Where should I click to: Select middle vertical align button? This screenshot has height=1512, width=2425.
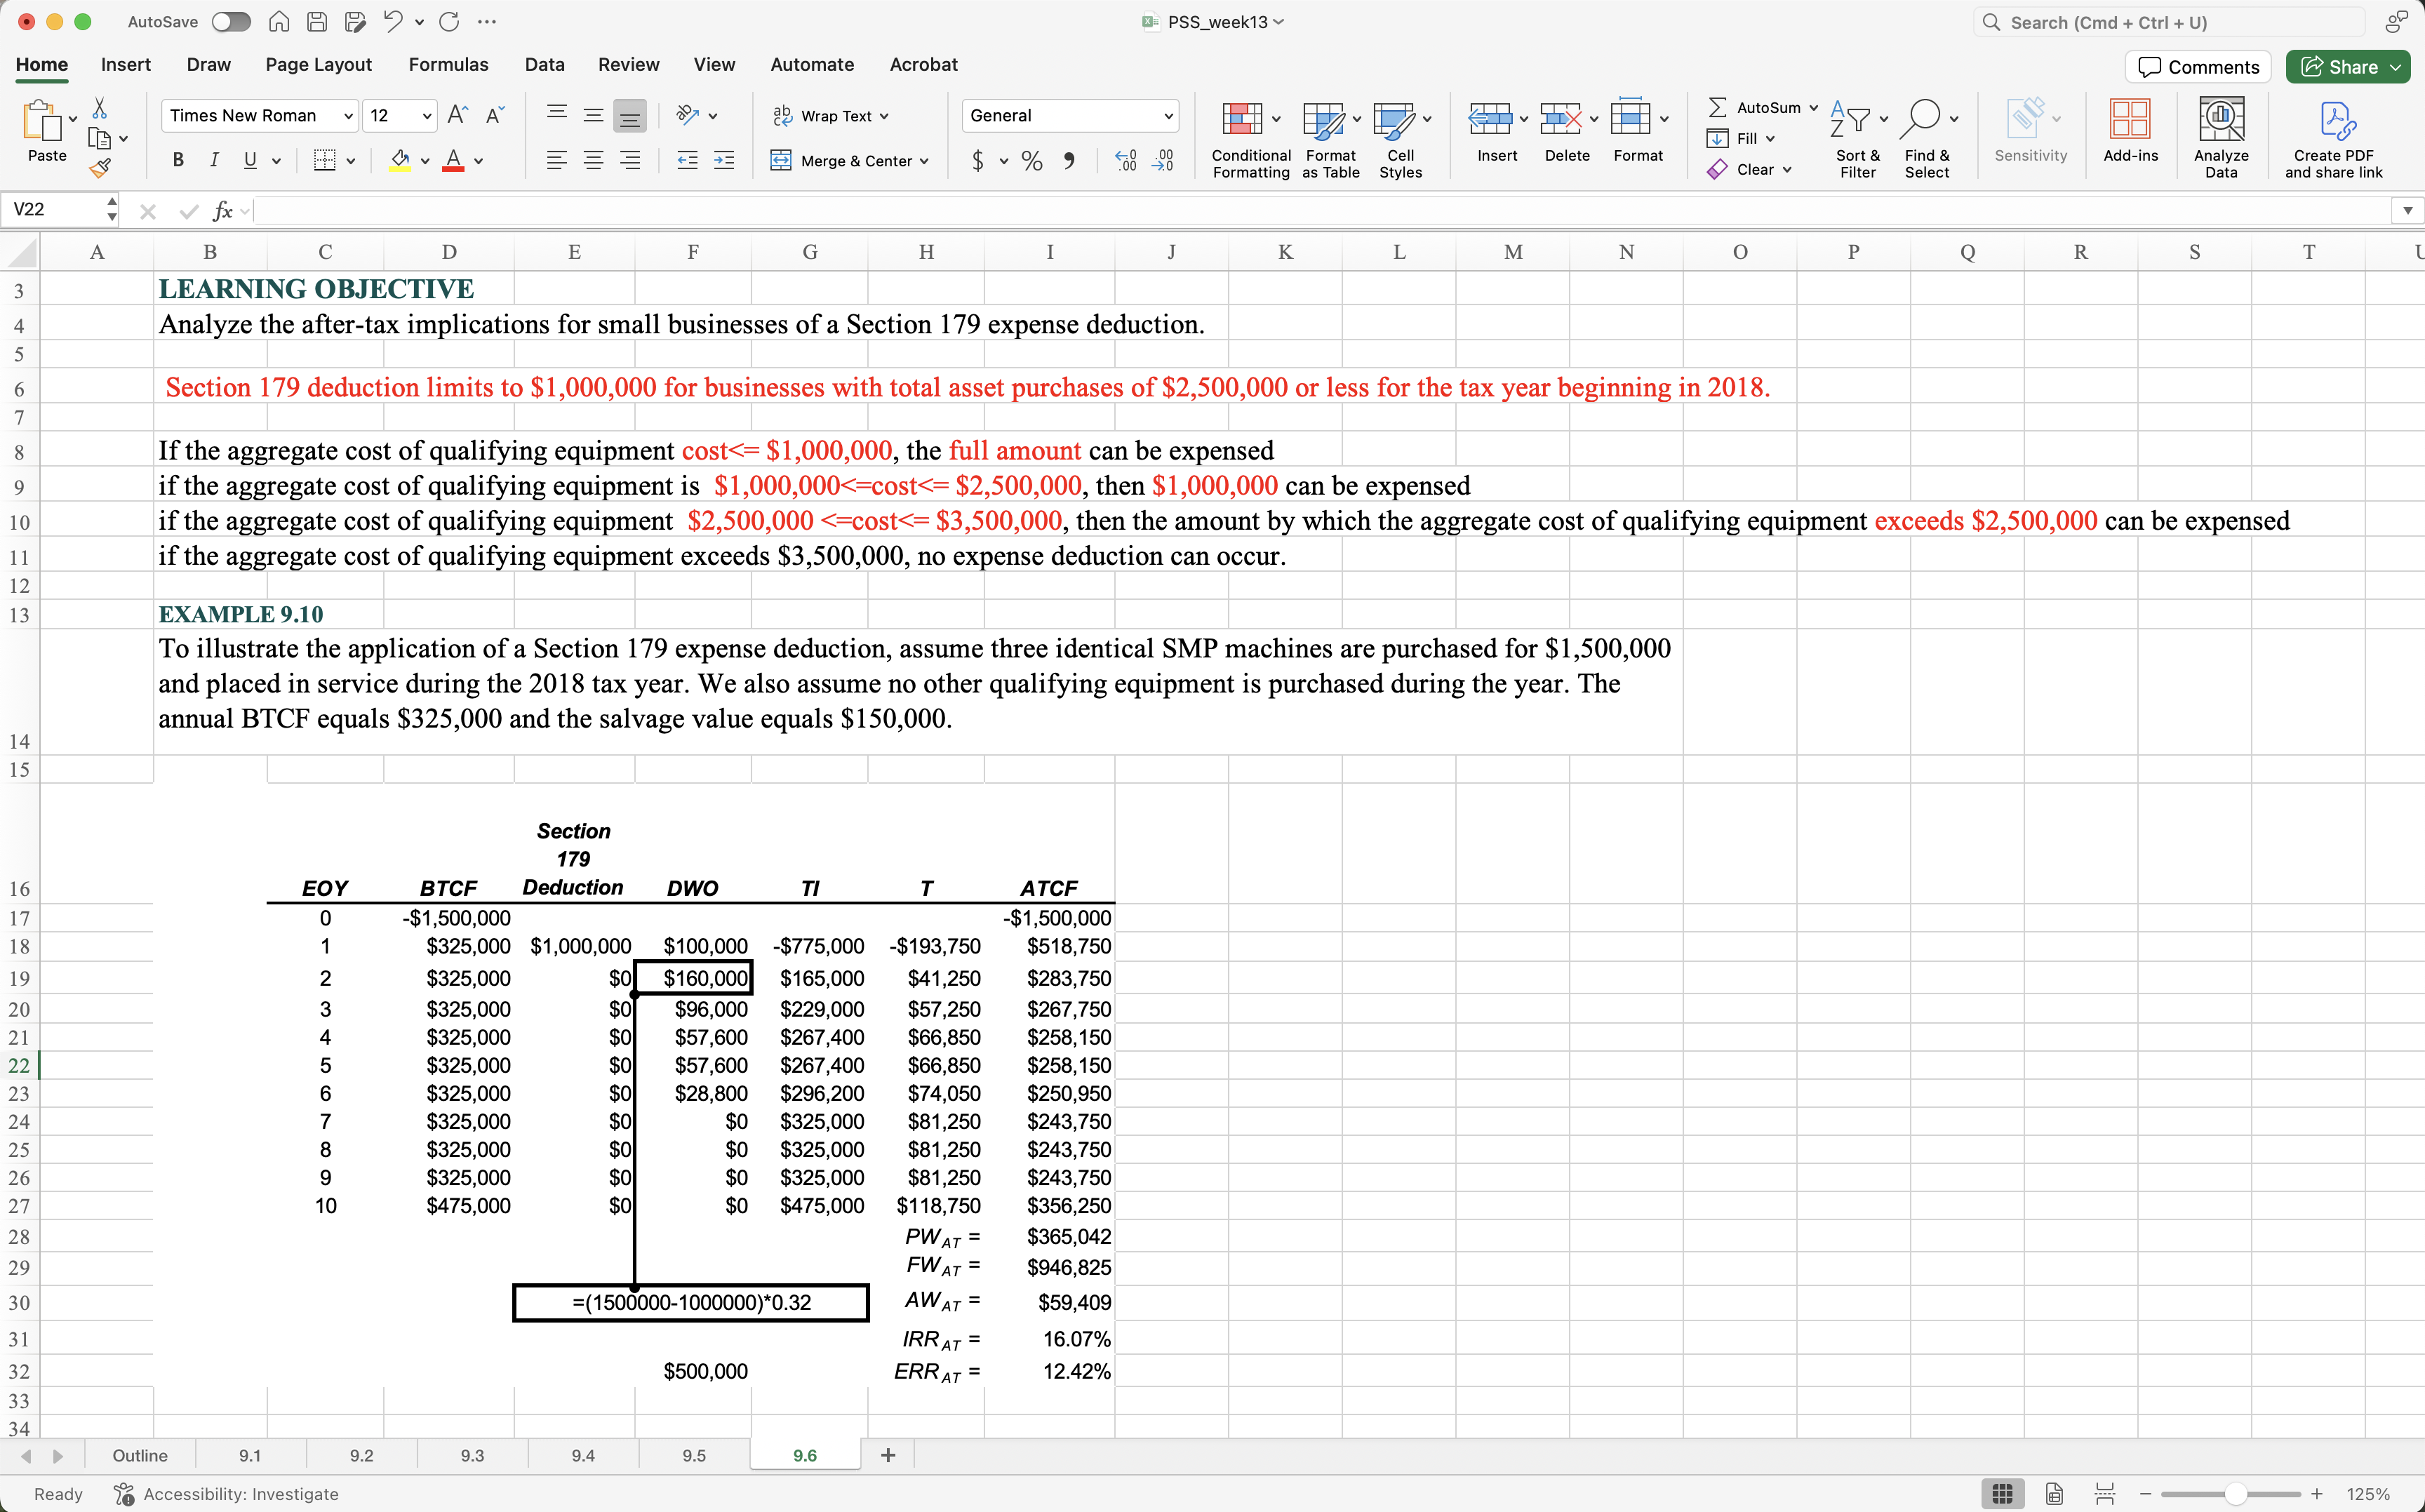(594, 116)
